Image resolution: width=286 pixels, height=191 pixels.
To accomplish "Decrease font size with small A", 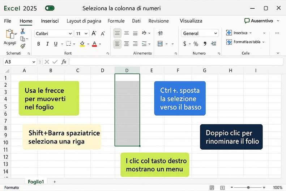I will pos(103,33).
